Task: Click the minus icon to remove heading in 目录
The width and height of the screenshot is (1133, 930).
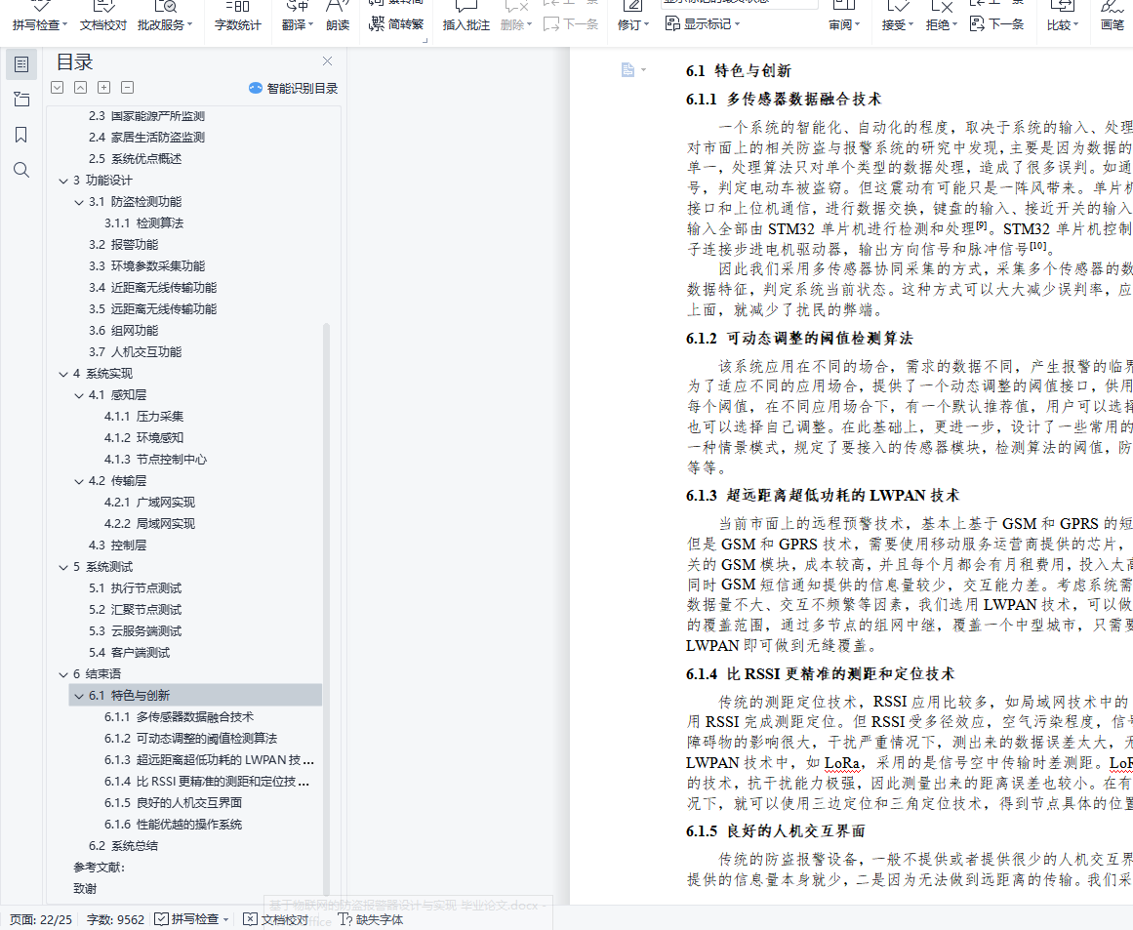Action: 127,88
